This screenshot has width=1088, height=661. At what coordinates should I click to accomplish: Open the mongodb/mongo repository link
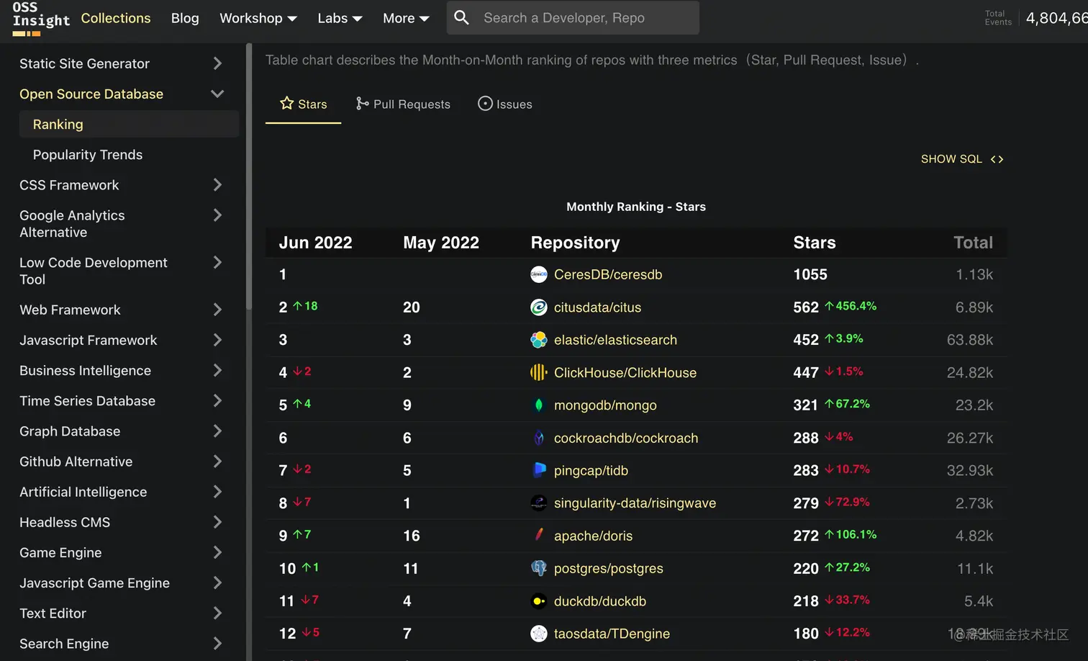605,405
